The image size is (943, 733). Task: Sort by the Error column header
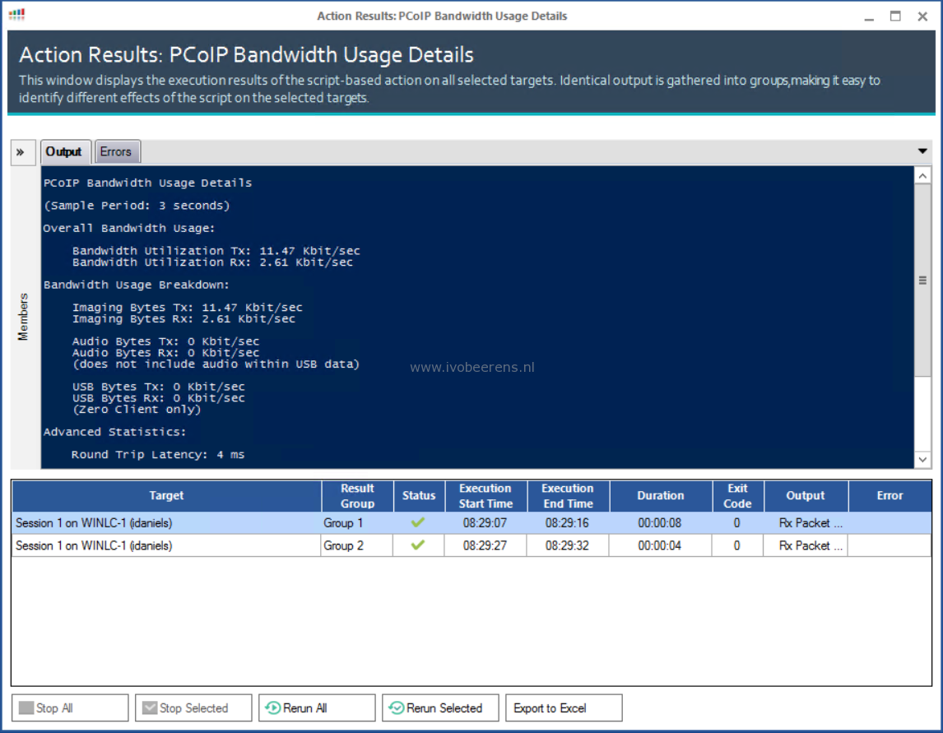click(x=890, y=495)
